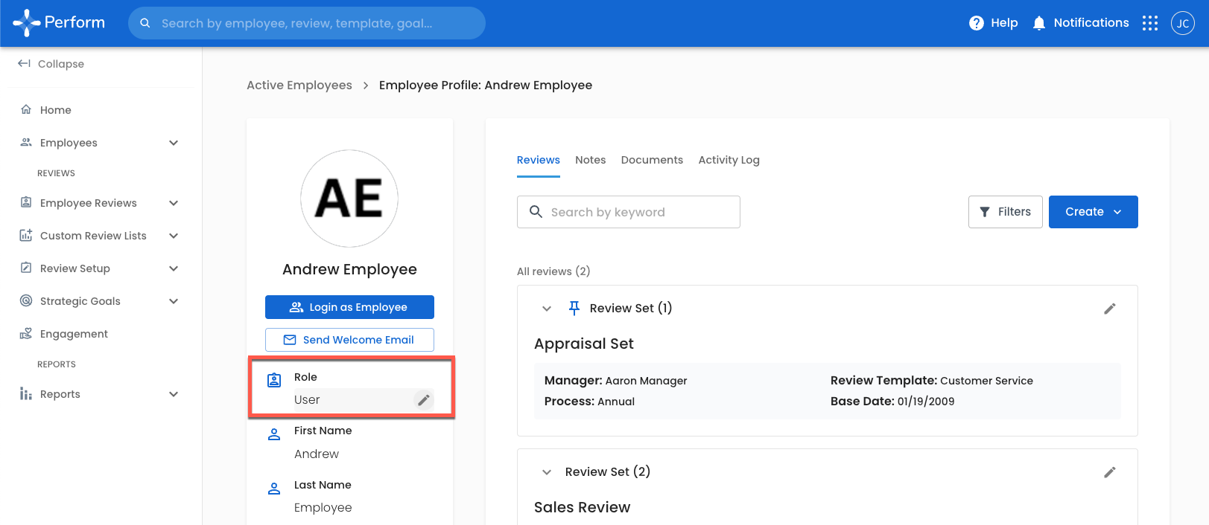Click the Reports bar chart icon

point(26,393)
